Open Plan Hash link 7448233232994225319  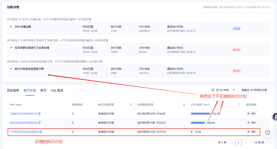click(24, 114)
